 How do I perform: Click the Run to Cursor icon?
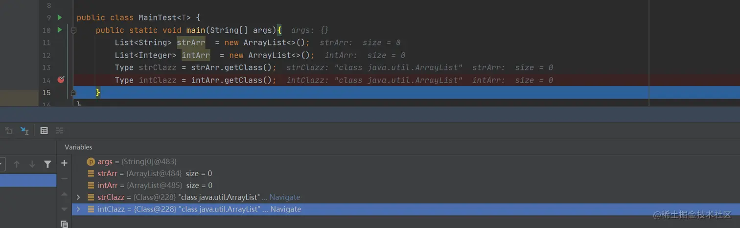pyautogui.click(x=24, y=130)
